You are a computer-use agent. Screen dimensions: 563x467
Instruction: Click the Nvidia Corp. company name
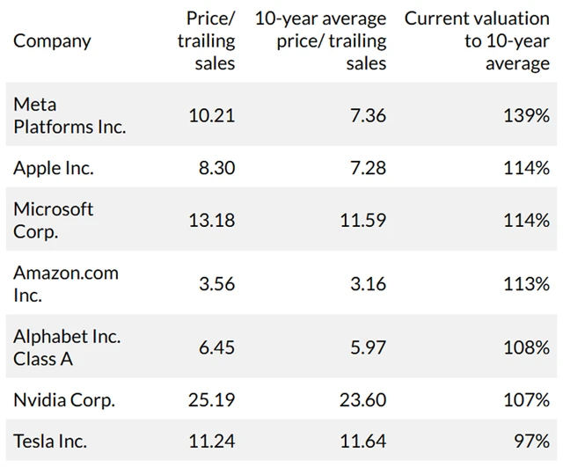coord(64,400)
